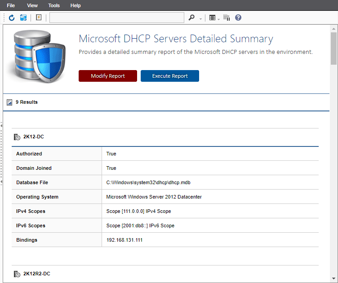The height and width of the screenshot is (283, 338).
Task: Click the upper collapse arrow on the left panel splitter
Action: pyautogui.click(x=1, y=126)
